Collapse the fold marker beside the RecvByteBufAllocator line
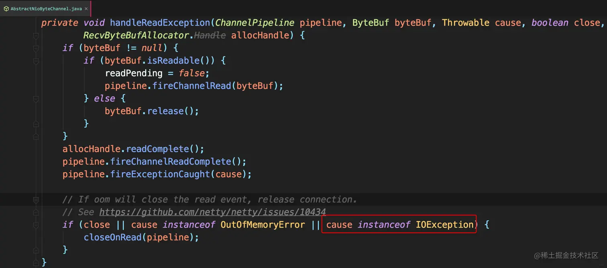 [x=36, y=36]
